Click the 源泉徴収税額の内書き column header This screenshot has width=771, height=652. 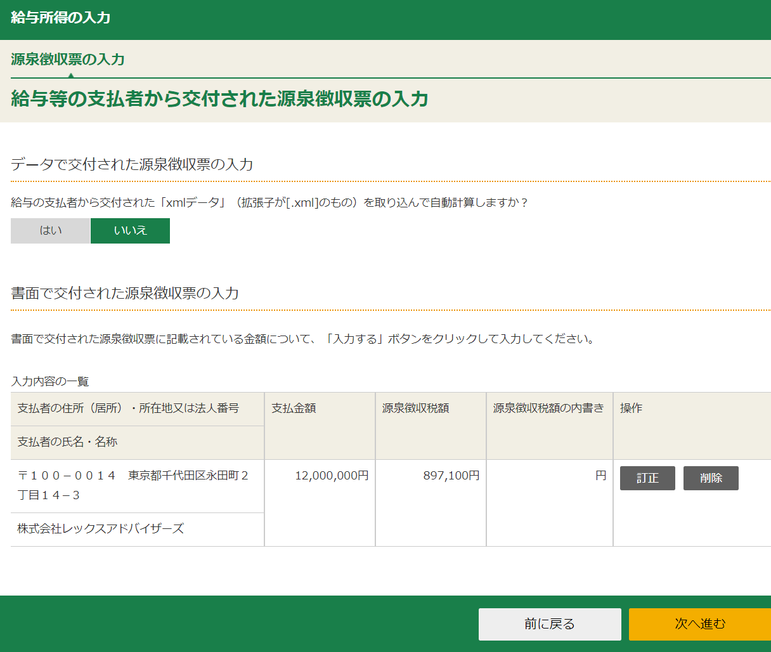(548, 408)
